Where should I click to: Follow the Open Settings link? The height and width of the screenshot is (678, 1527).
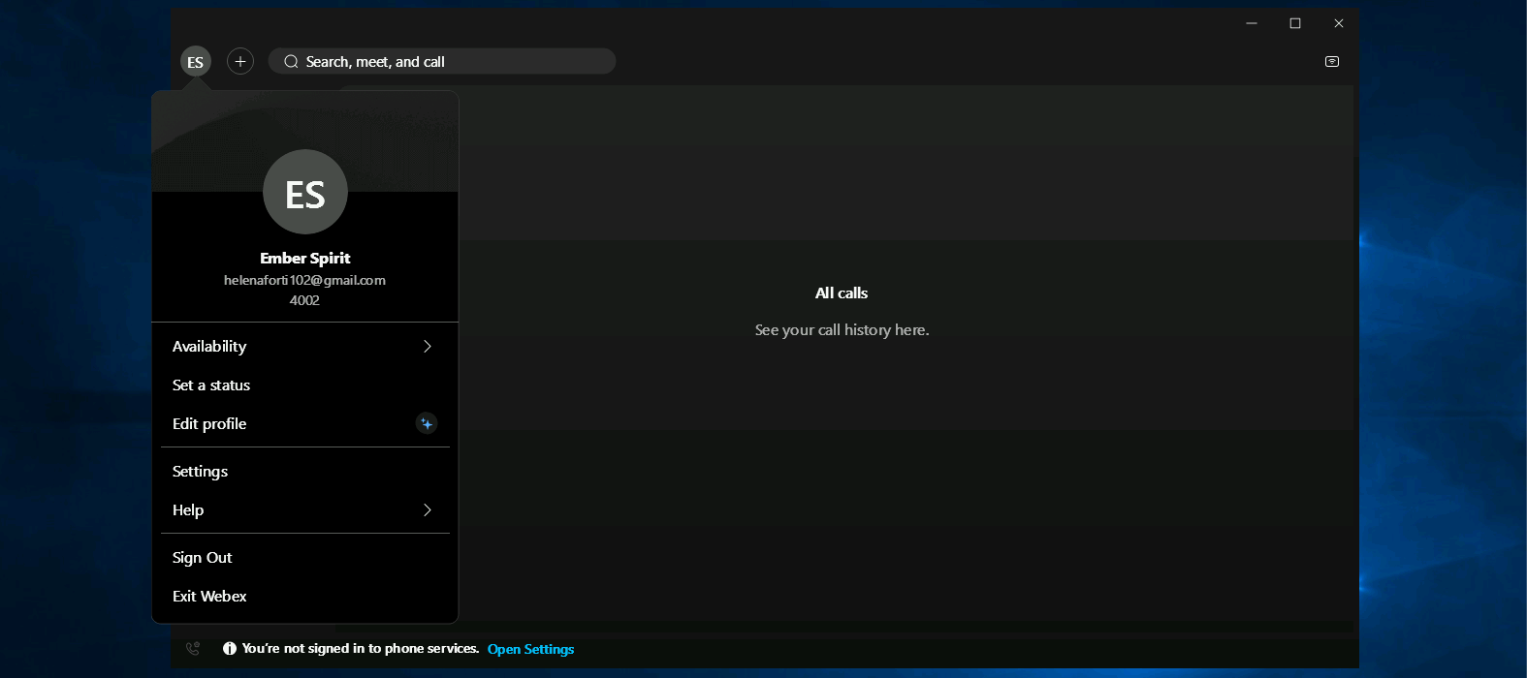[530, 649]
